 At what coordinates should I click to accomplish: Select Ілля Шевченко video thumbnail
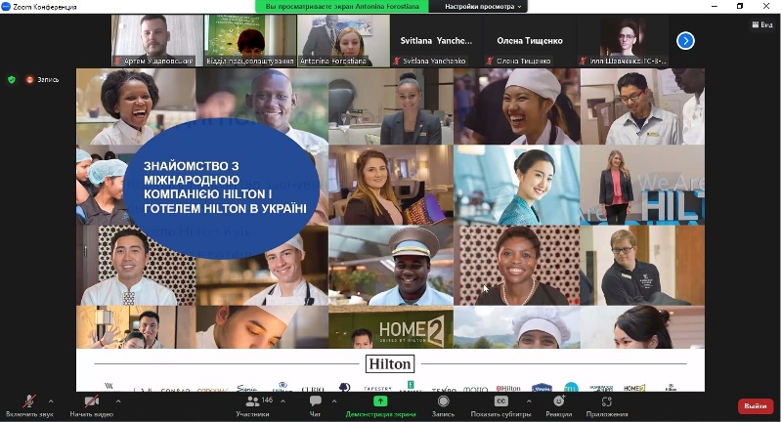pyautogui.click(x=622, y=40)
